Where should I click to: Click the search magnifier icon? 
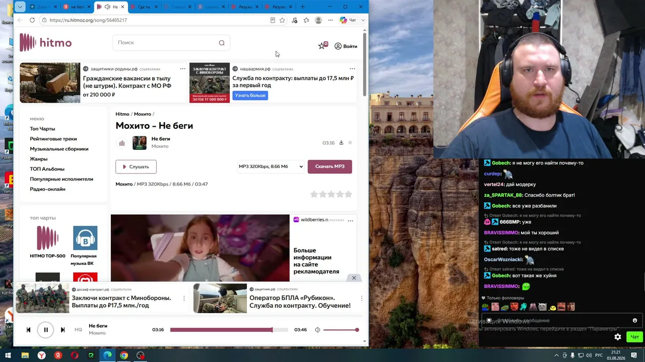coord(222,43)
